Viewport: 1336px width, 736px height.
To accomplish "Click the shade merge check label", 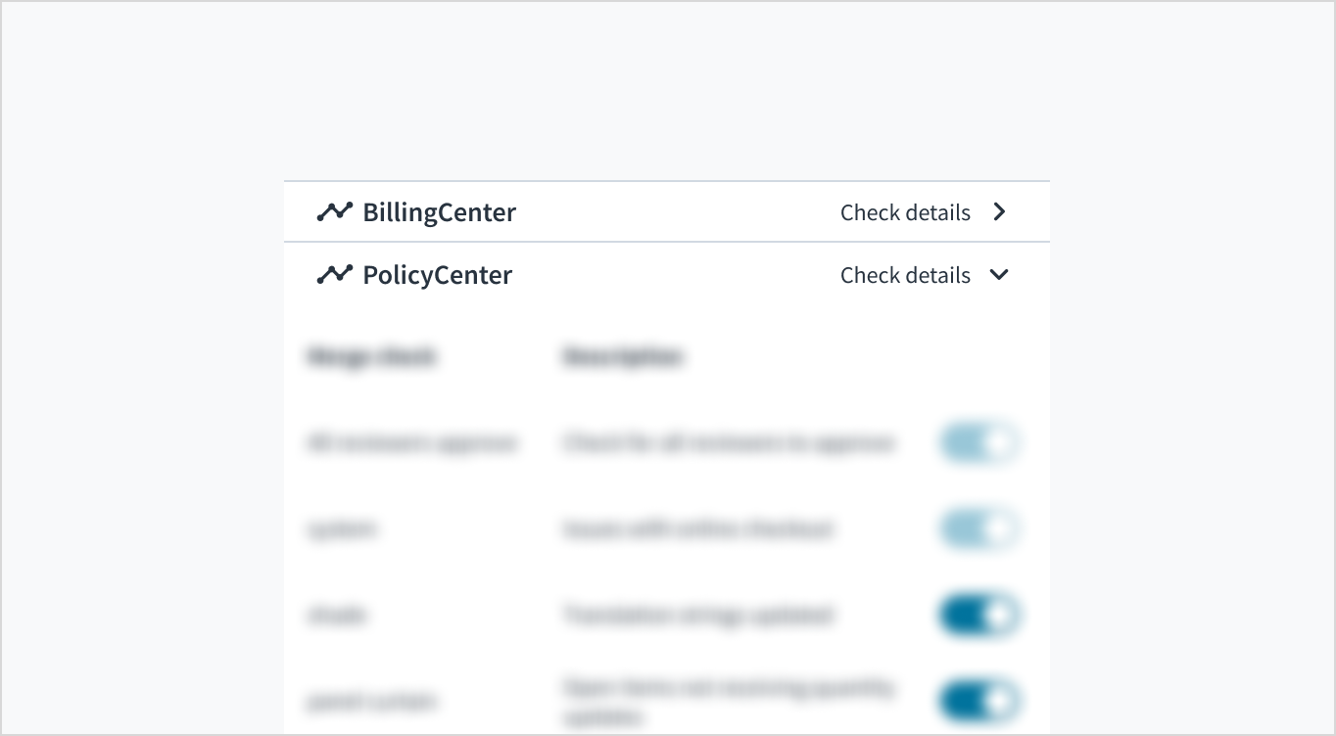I will point(337,616).
